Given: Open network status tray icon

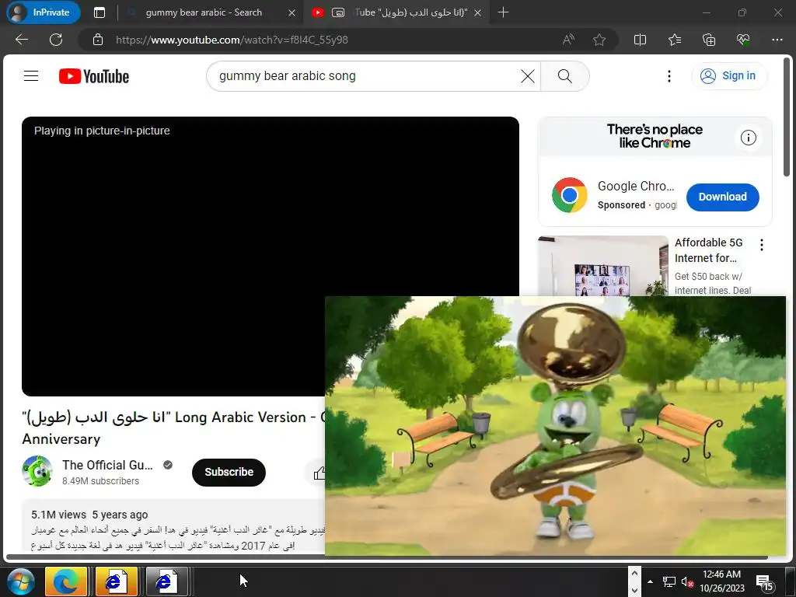Looking at the screenshot, I should pos(669,581).
